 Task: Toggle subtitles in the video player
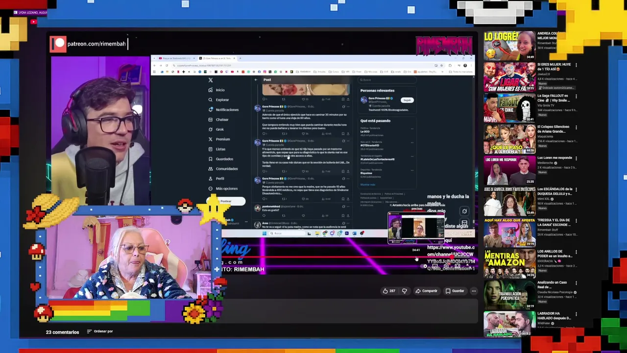(435, 266)
